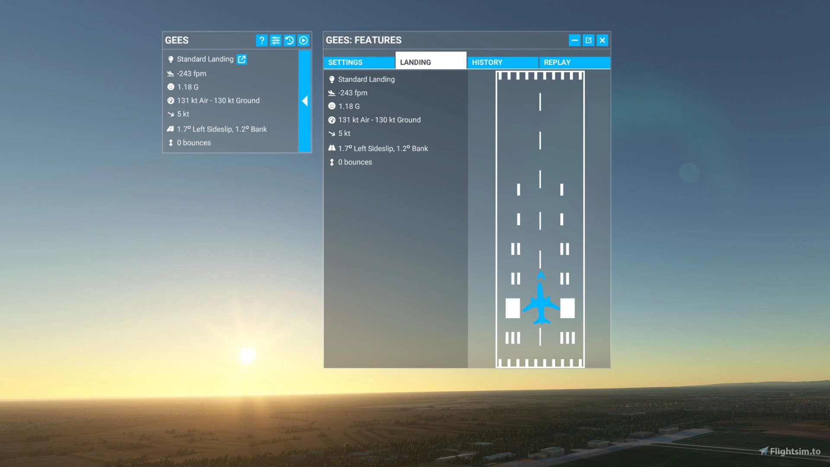Collapse the GEES widget with the arrow

305,101
